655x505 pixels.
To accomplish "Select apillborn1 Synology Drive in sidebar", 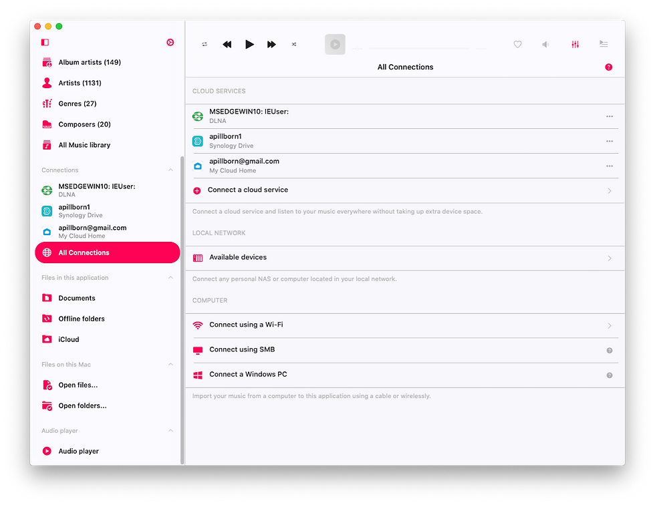I will (x=108, y=211).
